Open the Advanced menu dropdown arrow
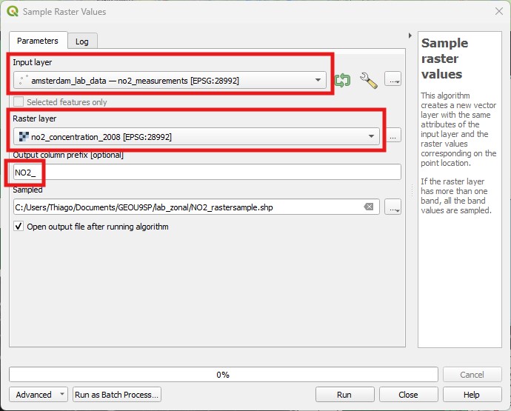The height and width of the screenshot is (411, 511). click(x=62, y=394)
